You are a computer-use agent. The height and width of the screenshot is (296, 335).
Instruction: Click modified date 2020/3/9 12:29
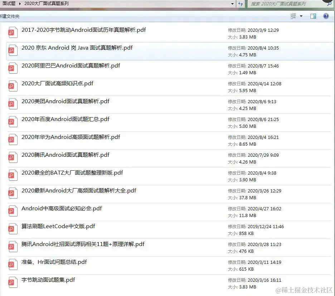[x=263, y=30]
